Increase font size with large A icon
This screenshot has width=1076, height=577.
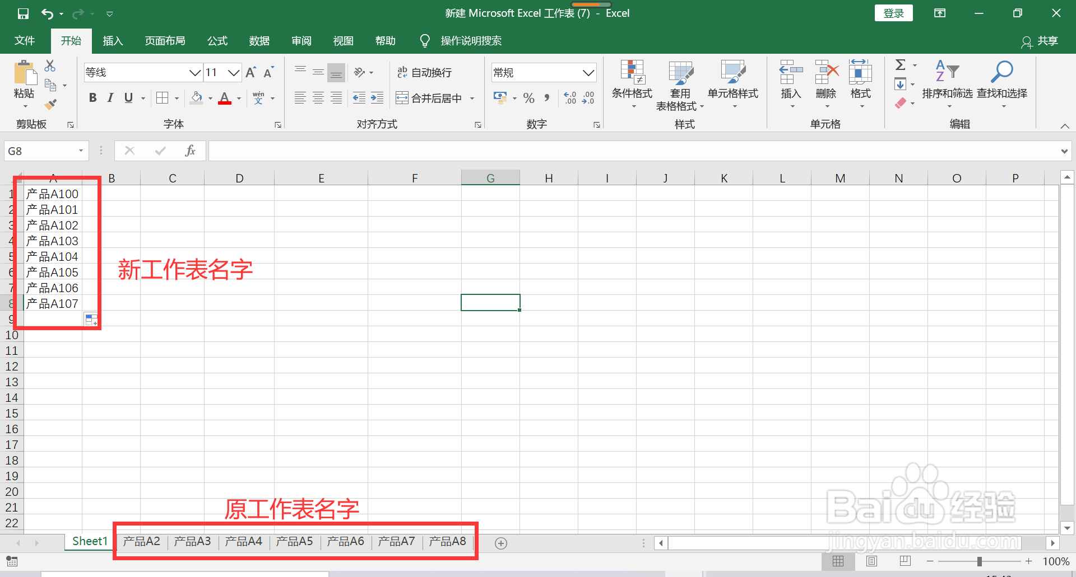click(x=251, y=72)
